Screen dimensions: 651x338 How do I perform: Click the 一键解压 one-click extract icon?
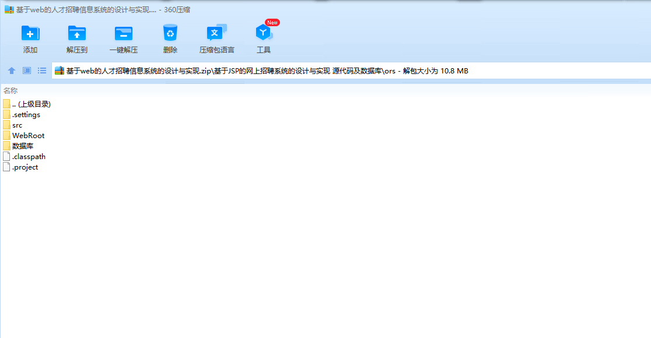(x=123, y=34)
